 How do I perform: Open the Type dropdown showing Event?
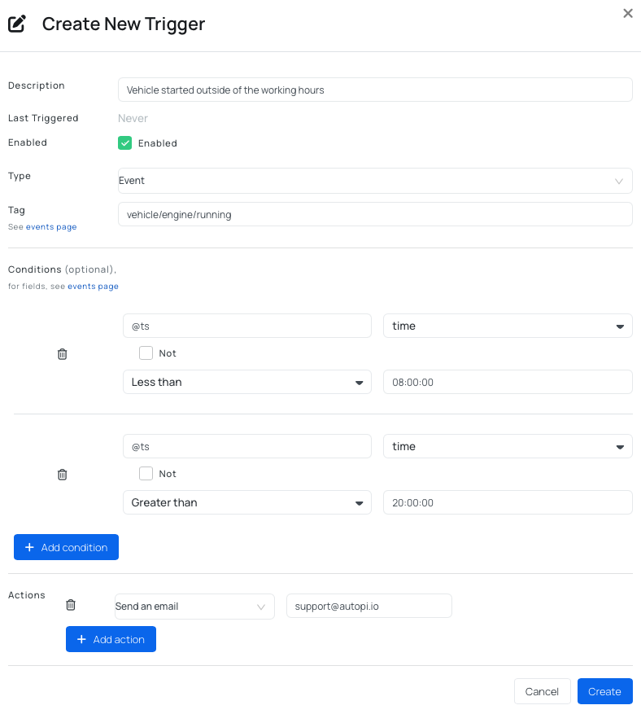[375, 181]
